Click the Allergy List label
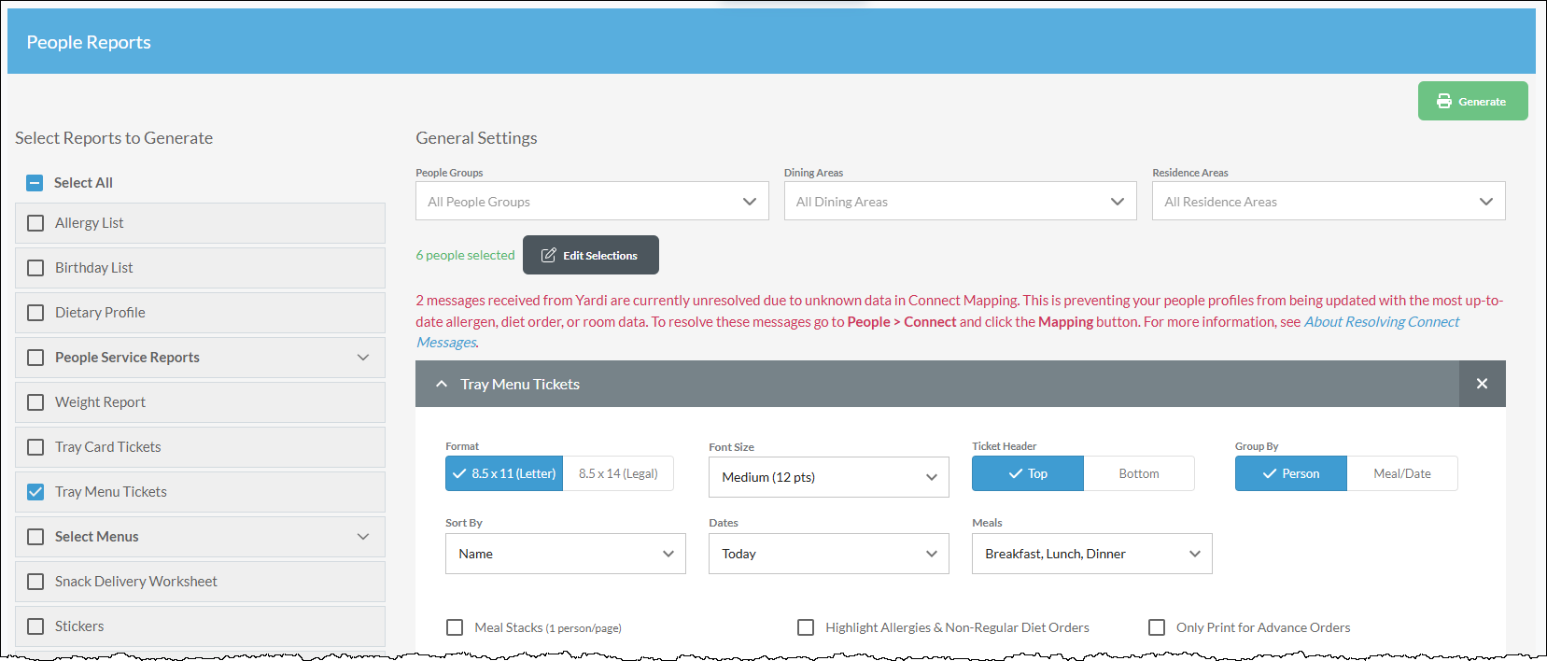This screenshot has height=661, width=1547. pos(89,223)
